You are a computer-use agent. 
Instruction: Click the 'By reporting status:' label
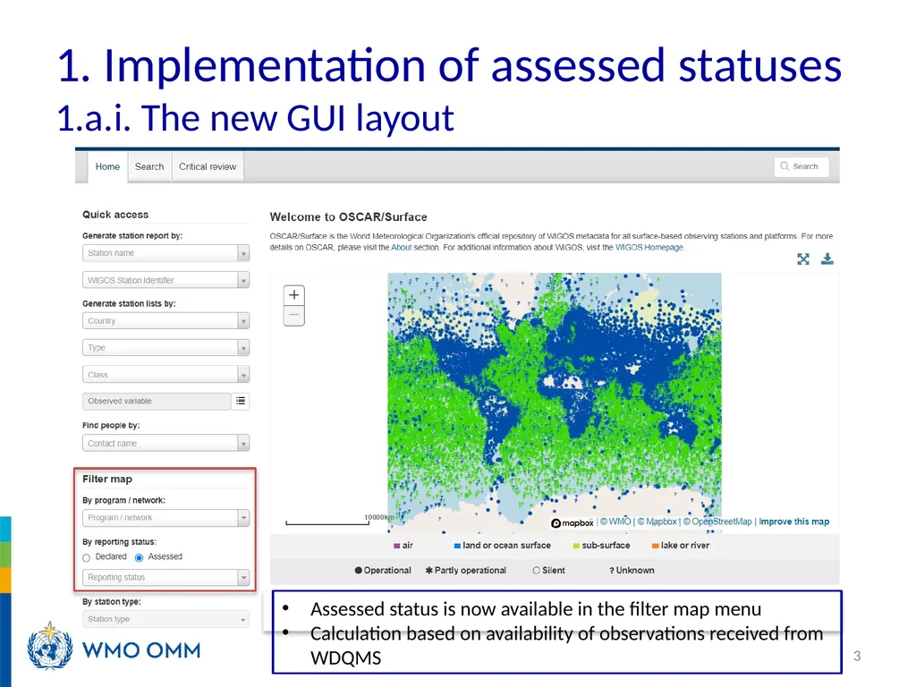click(x=119, y=542)
